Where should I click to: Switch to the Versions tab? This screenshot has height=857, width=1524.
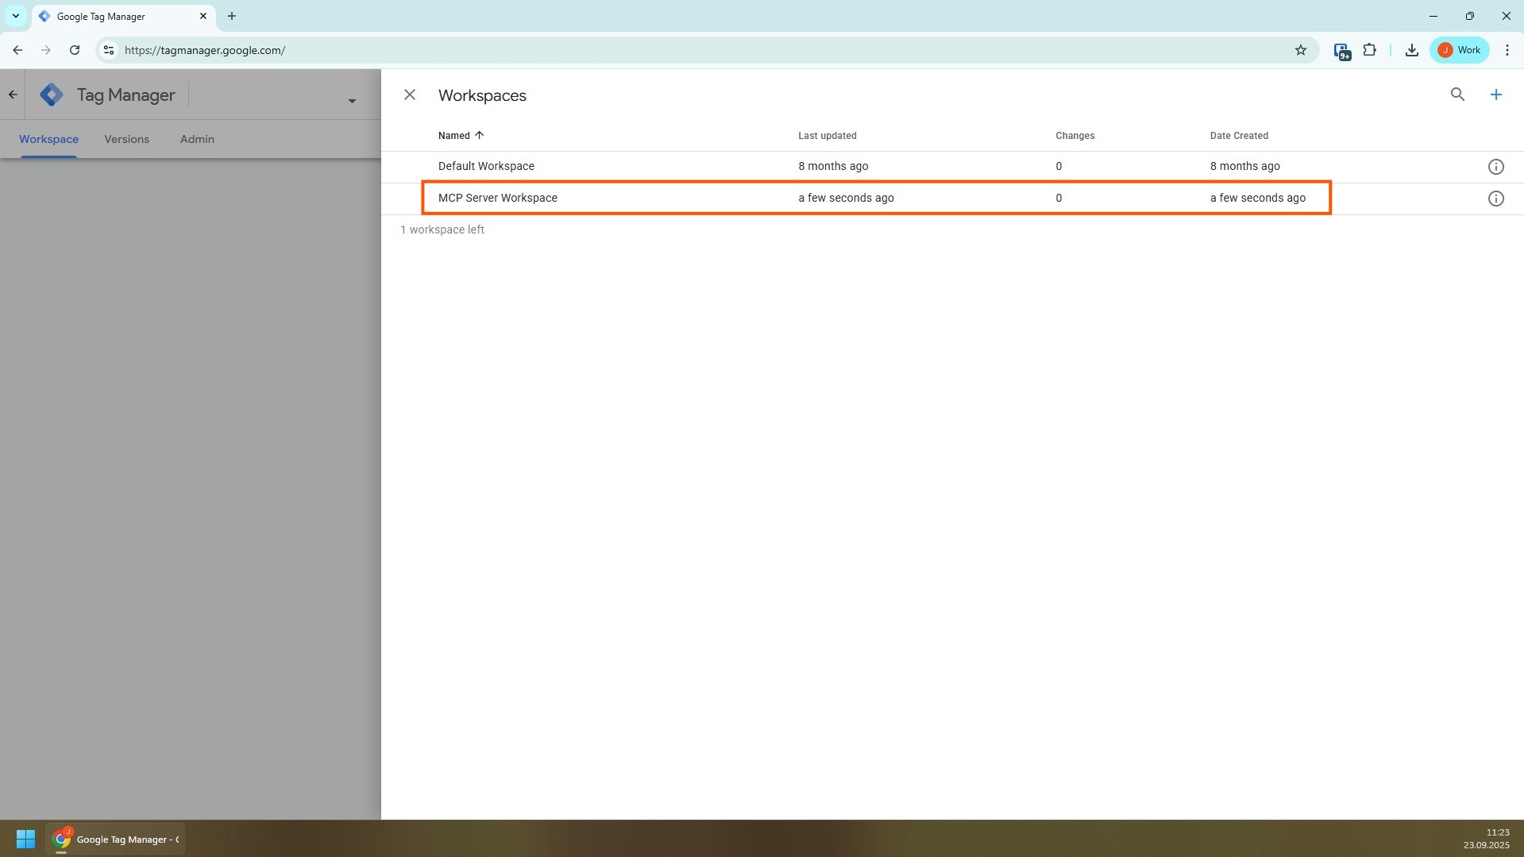coord(126,139)
